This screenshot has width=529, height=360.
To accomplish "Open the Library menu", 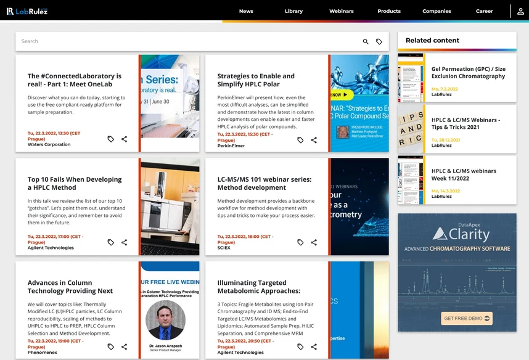I will [293, 11].
